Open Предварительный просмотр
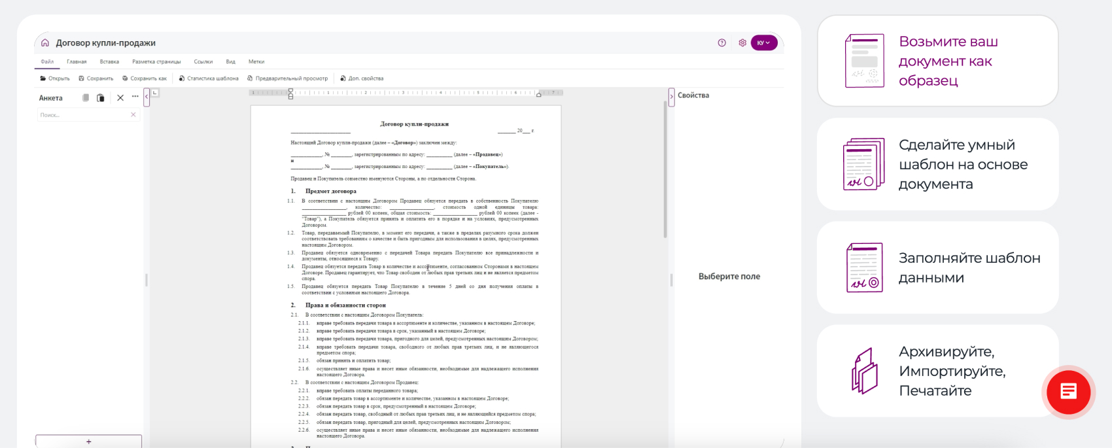 287,78
